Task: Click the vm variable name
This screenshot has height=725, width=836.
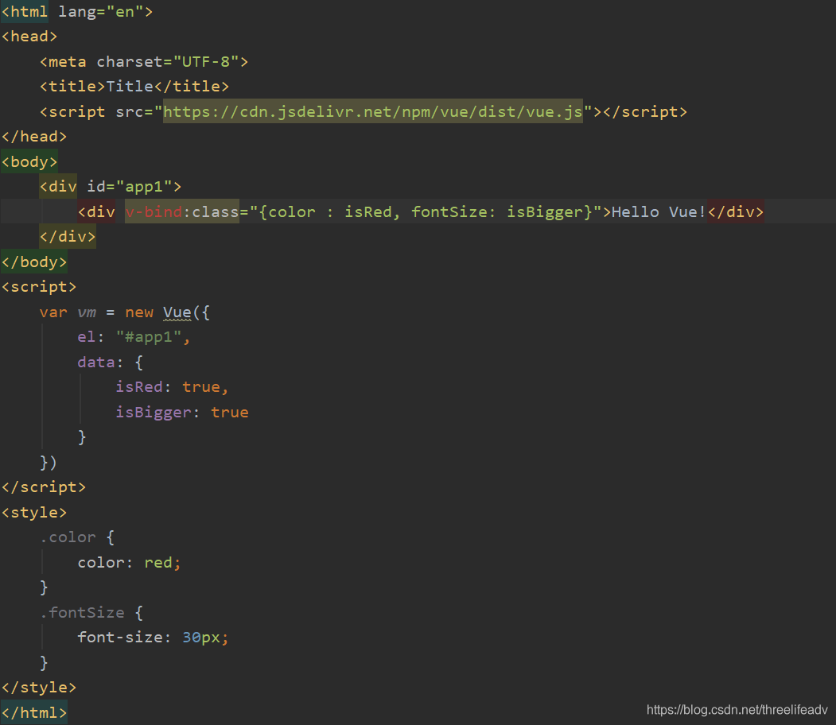Action: [87, 312]
